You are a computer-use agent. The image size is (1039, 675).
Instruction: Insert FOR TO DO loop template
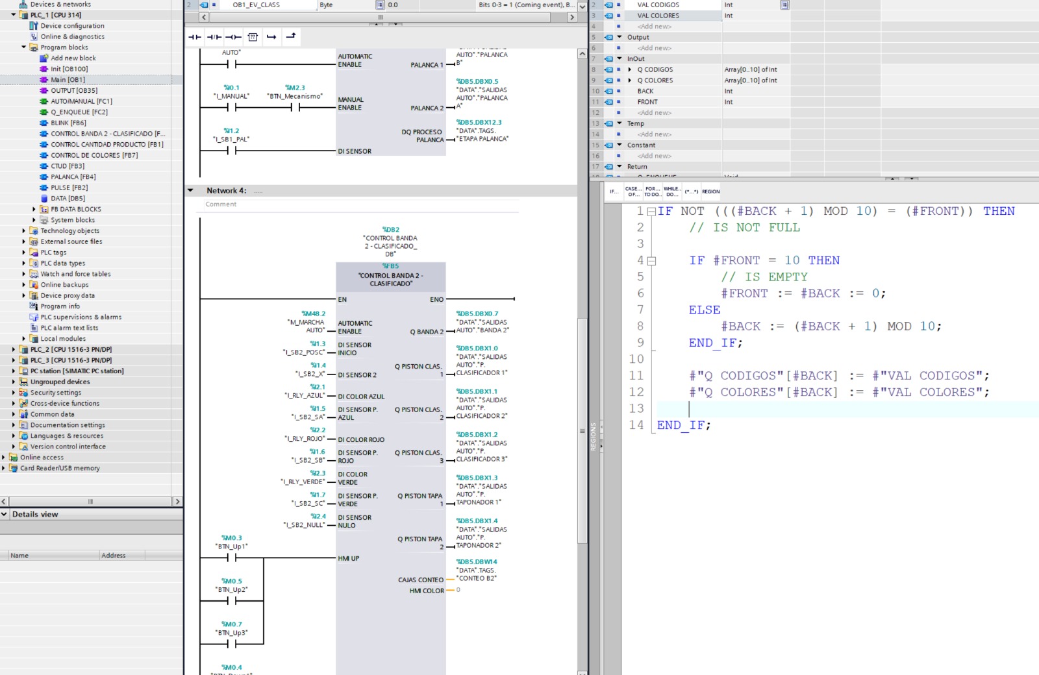pos(653,191)
